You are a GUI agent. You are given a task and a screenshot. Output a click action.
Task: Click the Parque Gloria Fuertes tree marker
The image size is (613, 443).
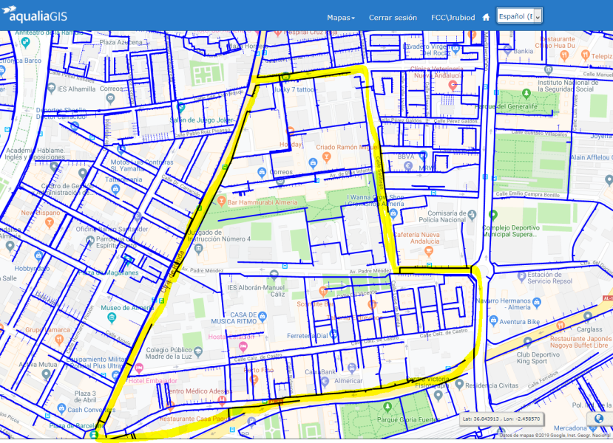point(387,407)
